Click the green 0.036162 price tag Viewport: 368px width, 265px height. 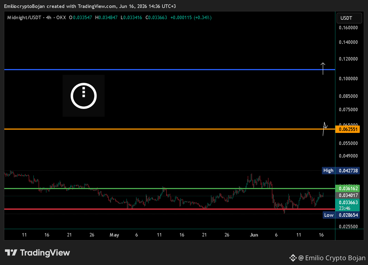pyautogui.click(x=347, y=189)
